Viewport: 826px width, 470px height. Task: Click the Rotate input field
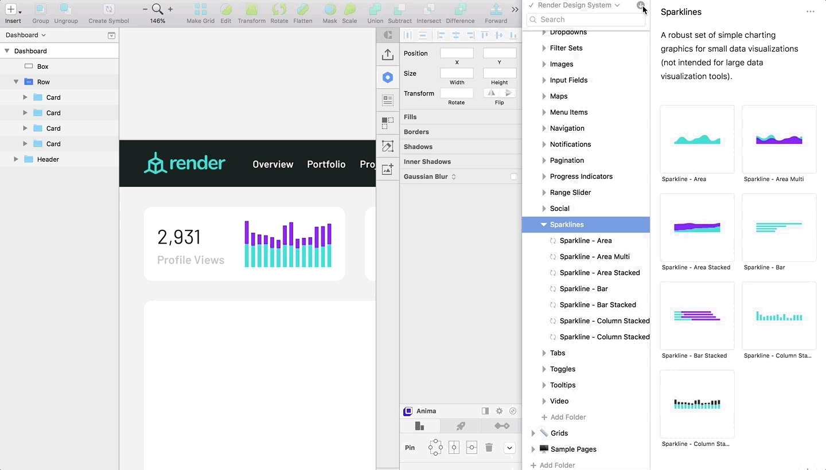click(x=457, y=93)
